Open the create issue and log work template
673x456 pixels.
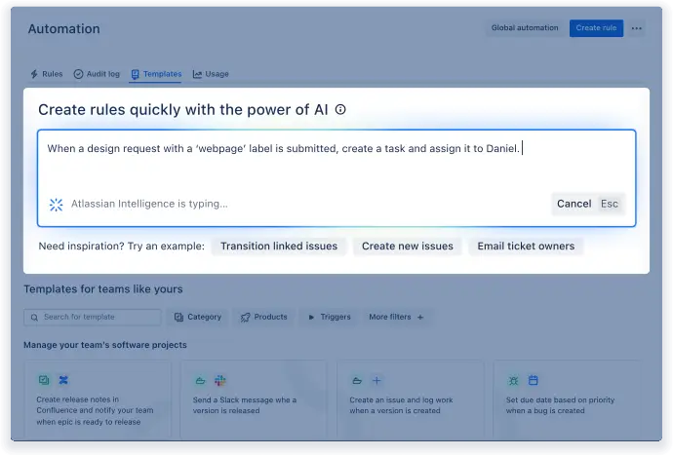coord(411,399)
